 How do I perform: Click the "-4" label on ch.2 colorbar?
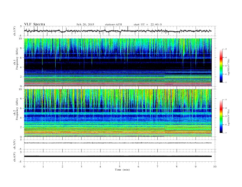(x=225, y=108)
